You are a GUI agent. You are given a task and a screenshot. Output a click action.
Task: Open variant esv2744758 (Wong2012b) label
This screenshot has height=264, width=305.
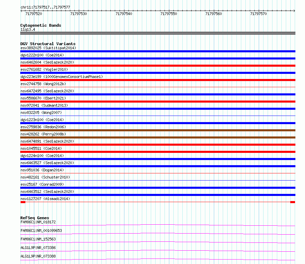click(x=43, y=84)
